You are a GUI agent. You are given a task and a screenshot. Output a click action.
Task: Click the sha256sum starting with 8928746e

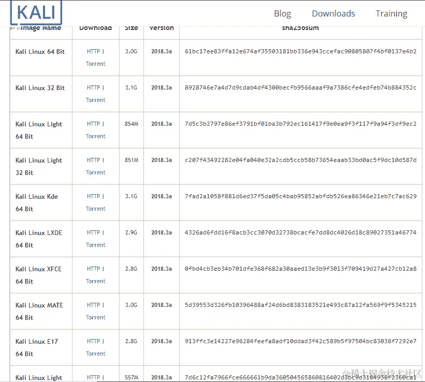301,87
